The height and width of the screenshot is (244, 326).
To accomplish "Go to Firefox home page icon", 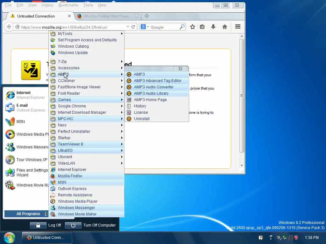I will (x=224, y=27).
